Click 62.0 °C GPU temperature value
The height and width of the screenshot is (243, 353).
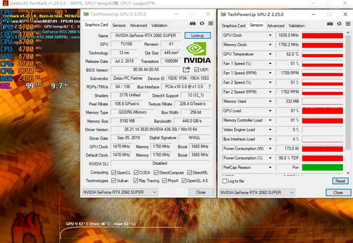[288, 54]
